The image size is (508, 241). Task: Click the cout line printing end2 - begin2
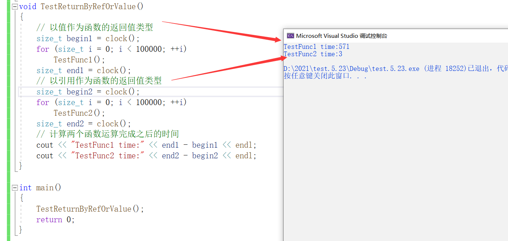click(147, 155)
